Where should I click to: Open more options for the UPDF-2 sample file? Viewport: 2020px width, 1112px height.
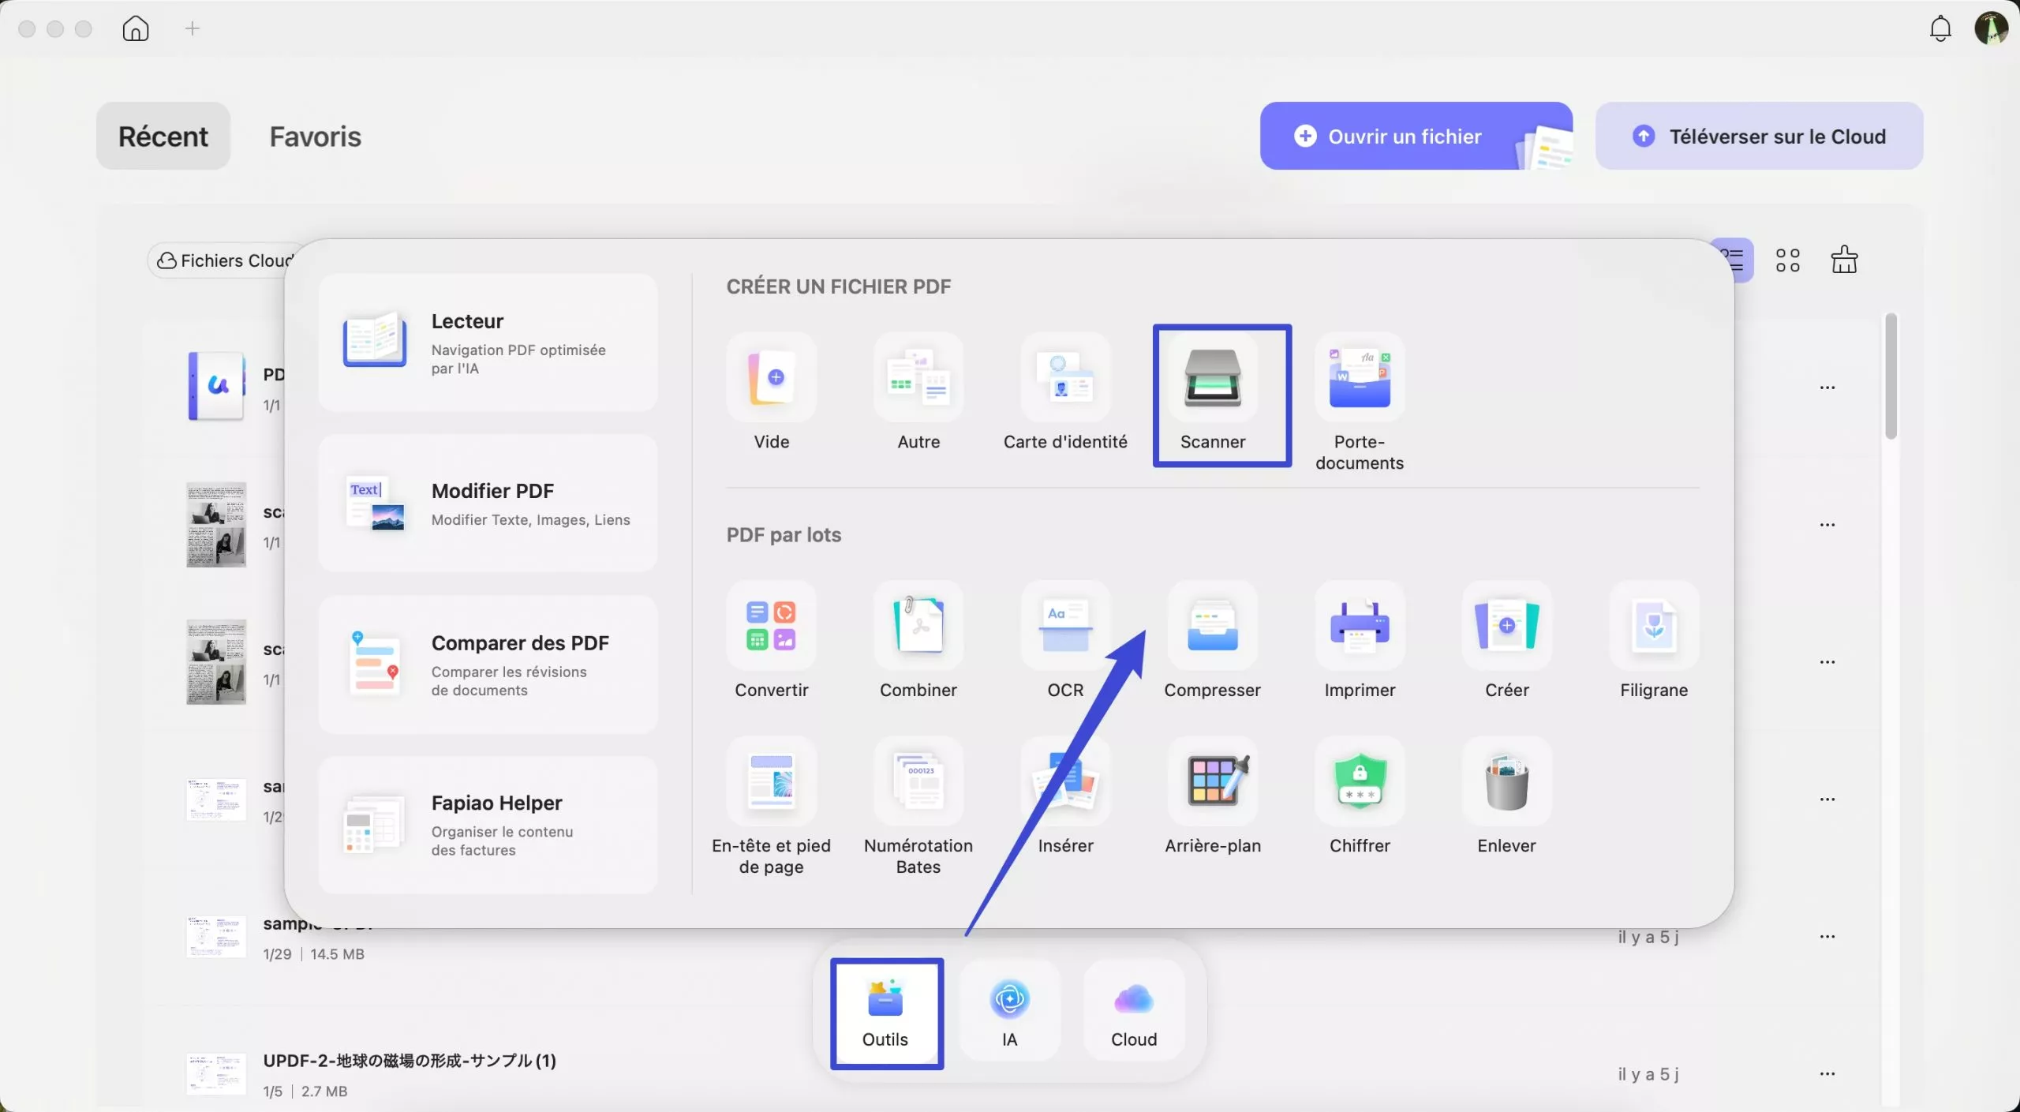coord(1828,1073)
